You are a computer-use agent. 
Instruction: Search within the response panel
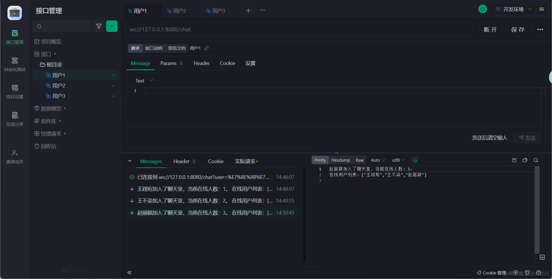[536, 160]
